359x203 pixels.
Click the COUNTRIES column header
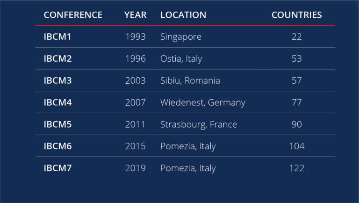pyautogui.click(x=296, y=15)
